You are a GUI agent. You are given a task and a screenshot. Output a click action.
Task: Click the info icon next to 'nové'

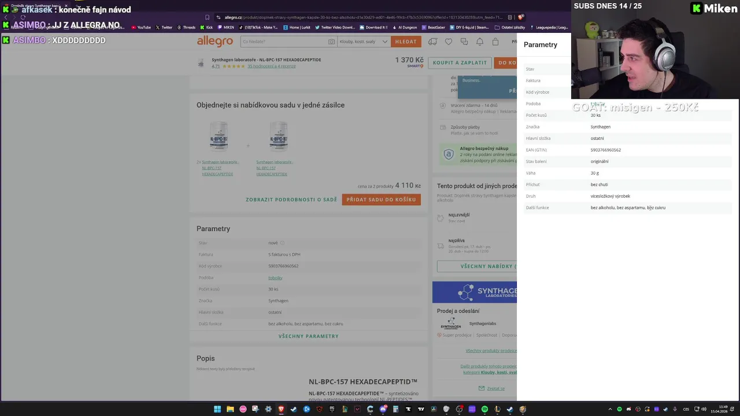pos(282,243)
